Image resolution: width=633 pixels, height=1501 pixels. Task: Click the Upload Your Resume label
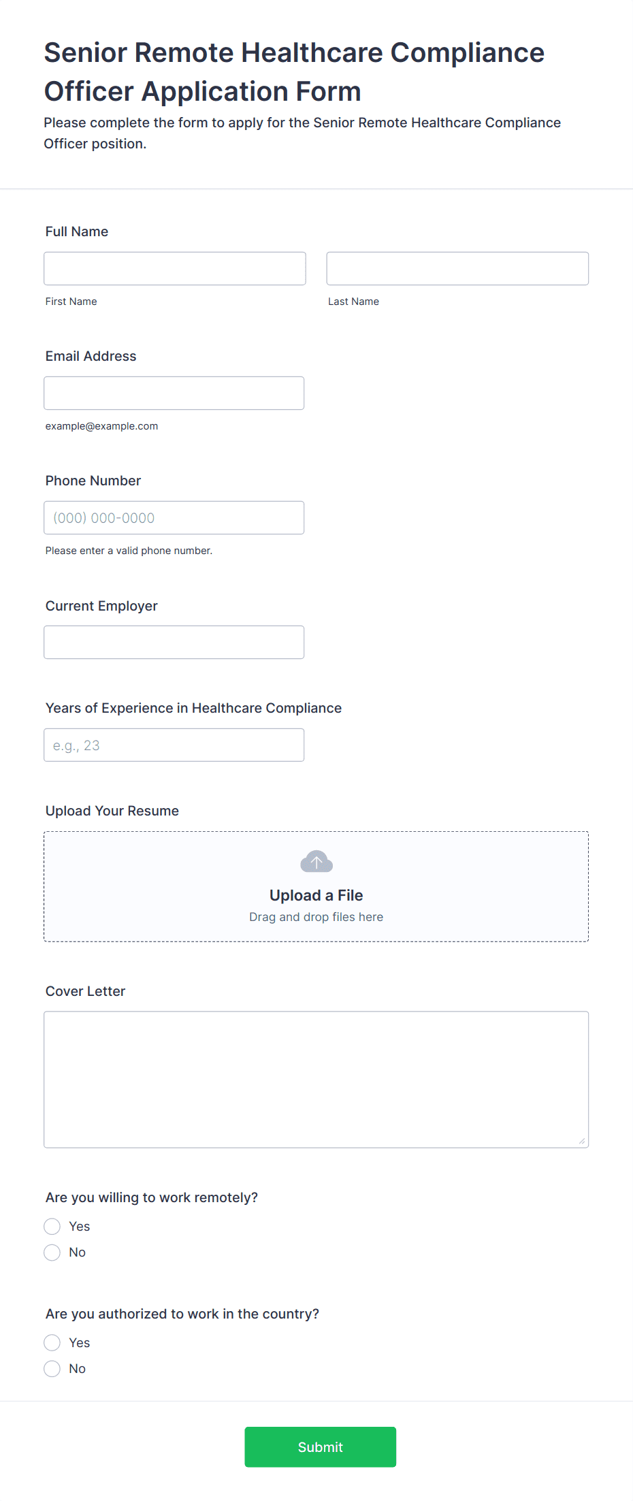pos(112,811)
